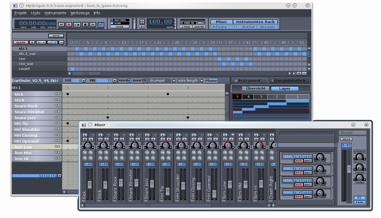This screenshot has height=218, width=381.
Task: Switch to SONG mode indicator
Action: (120, 23)
